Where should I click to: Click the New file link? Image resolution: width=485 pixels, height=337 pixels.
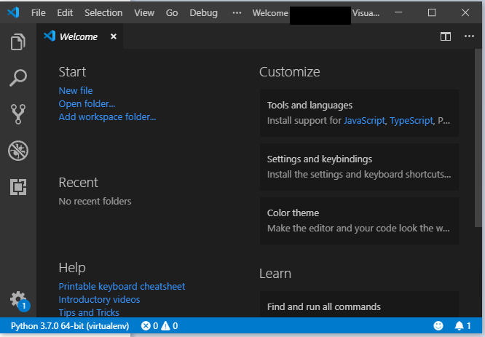(x=76, y=90)
